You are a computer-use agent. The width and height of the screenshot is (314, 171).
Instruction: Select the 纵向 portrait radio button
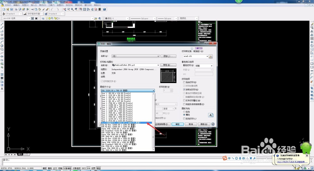184,112
